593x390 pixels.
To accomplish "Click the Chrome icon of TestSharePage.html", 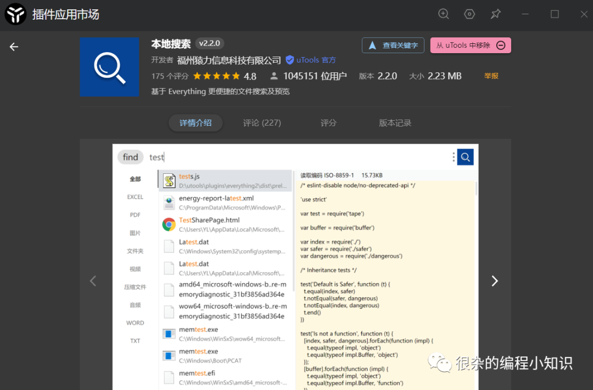I will pyautogui.click(x=169, y=224).
